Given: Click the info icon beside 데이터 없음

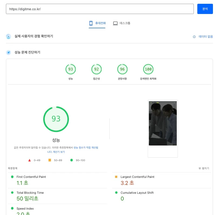Looking at the screenshot, I should coord(194,36).
